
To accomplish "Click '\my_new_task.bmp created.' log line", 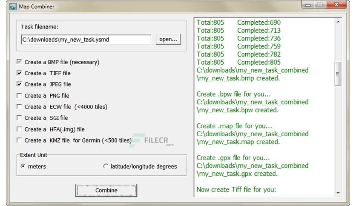I will [x=238, y=78].
